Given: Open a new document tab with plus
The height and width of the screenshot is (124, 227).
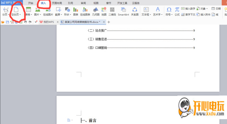Looking at the screenshot, I should coord(109,22).
